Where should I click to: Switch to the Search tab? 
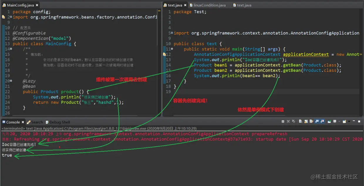pyautogui.click(x=35, y=122)
